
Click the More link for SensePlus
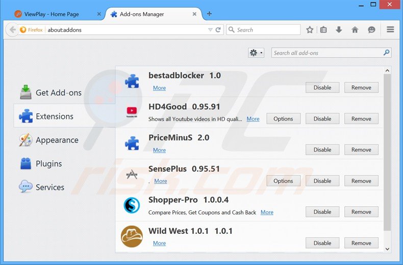pyautogui.click(x=161, y=181)
